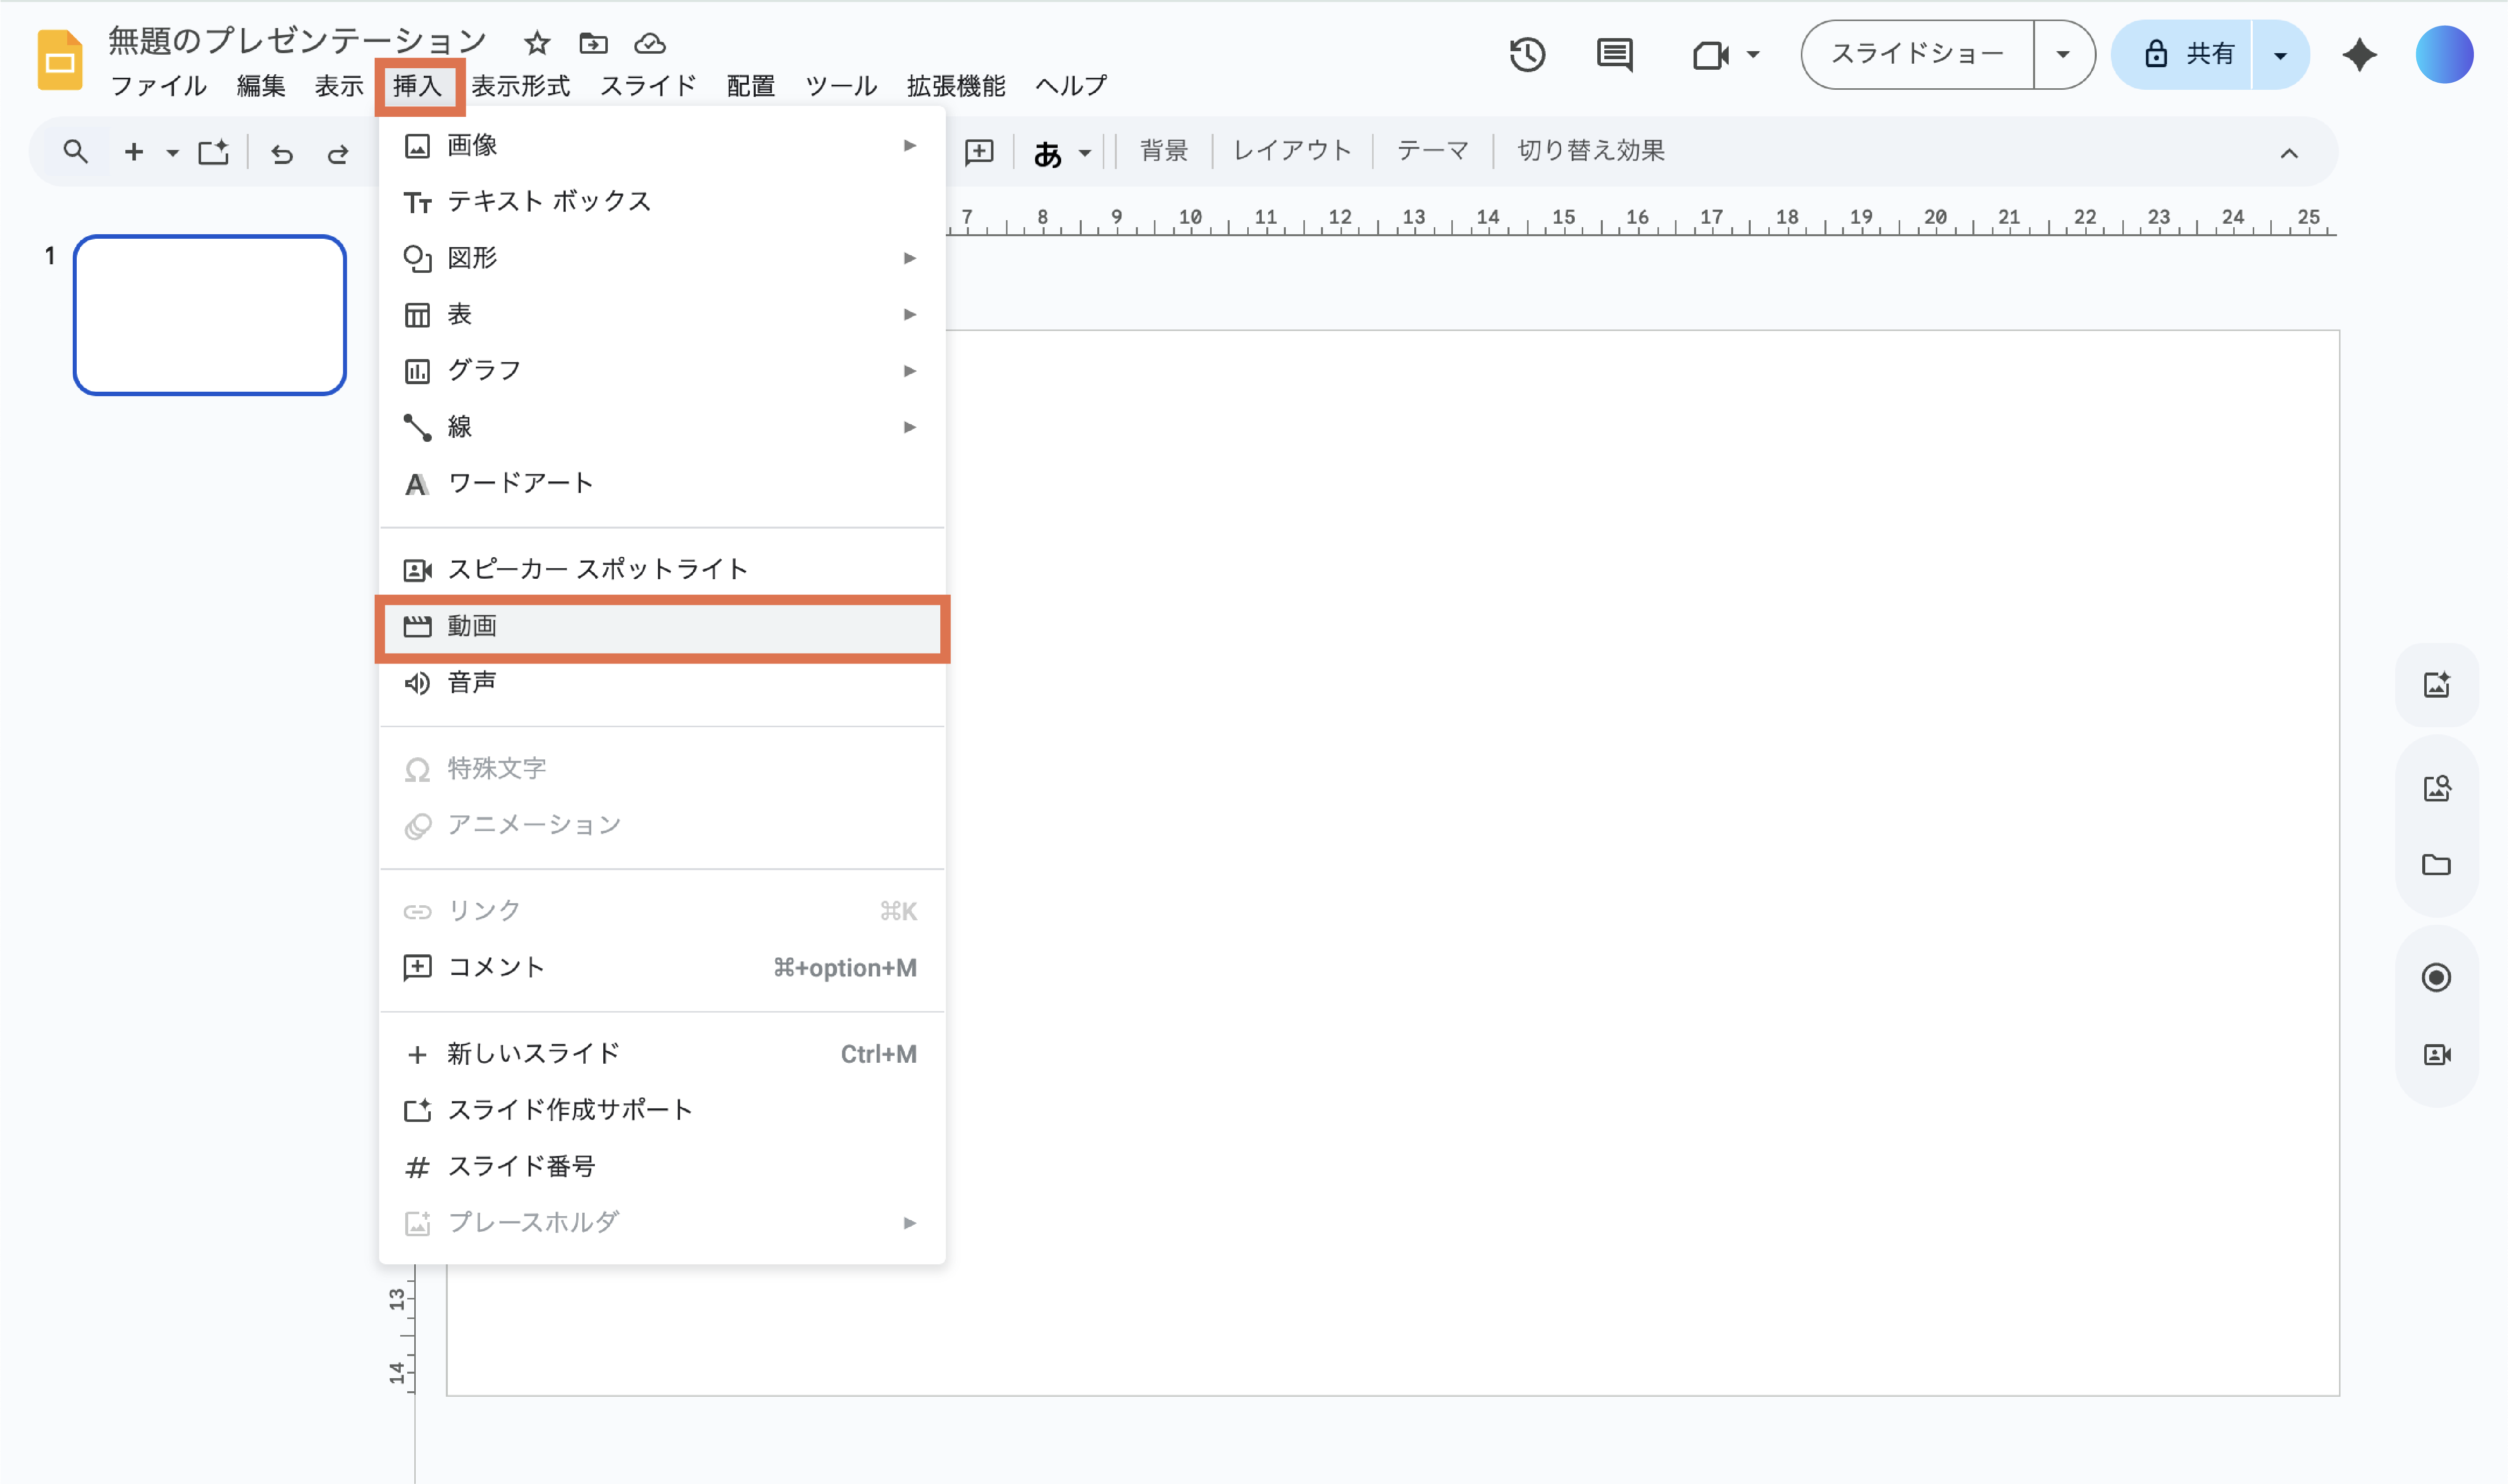Expand the スライドショー dropdown arrow
2508x1484 pixels.
[x=2062, y=54]
